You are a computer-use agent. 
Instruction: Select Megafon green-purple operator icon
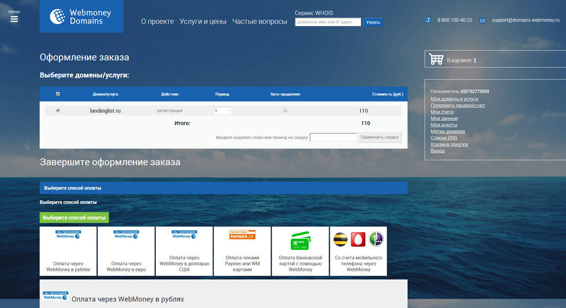coord(376,239)
